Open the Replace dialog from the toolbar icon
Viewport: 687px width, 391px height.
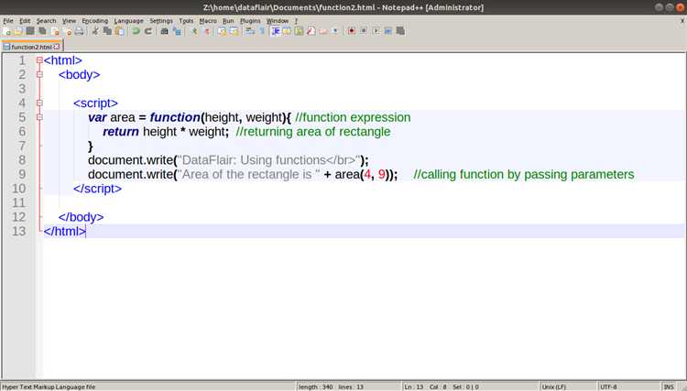177,31
